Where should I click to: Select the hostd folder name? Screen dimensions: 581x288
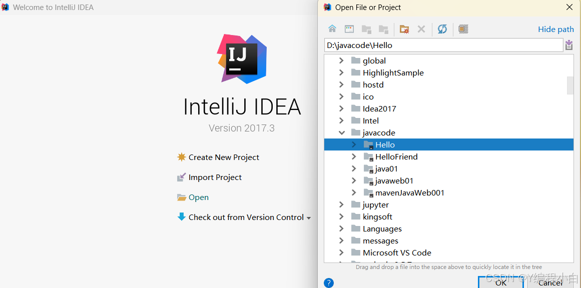pyautogui.click(x=373, y=85)
